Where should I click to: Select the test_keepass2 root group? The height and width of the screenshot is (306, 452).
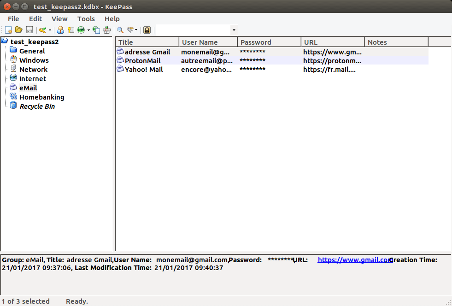click(x=35, y=42)
